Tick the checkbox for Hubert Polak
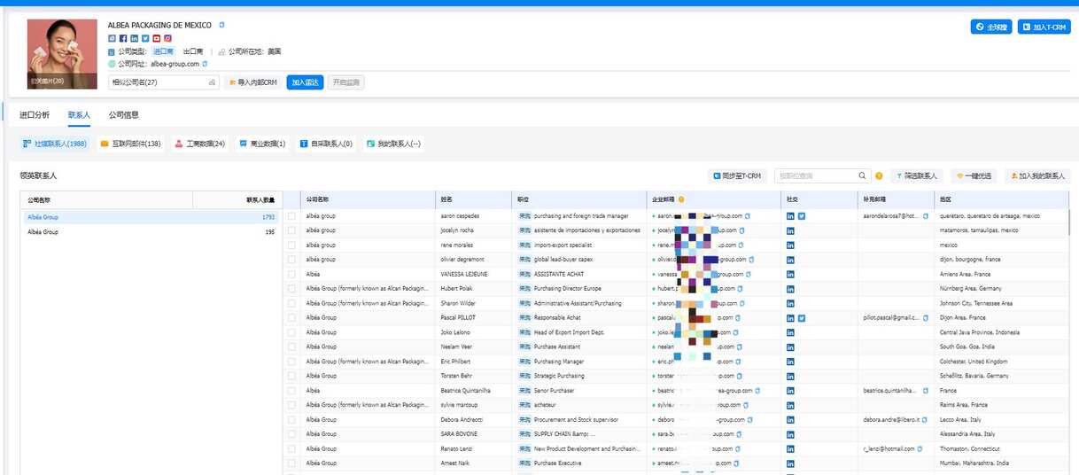Screen dimensions: 1079x475 tap(291, 289)
